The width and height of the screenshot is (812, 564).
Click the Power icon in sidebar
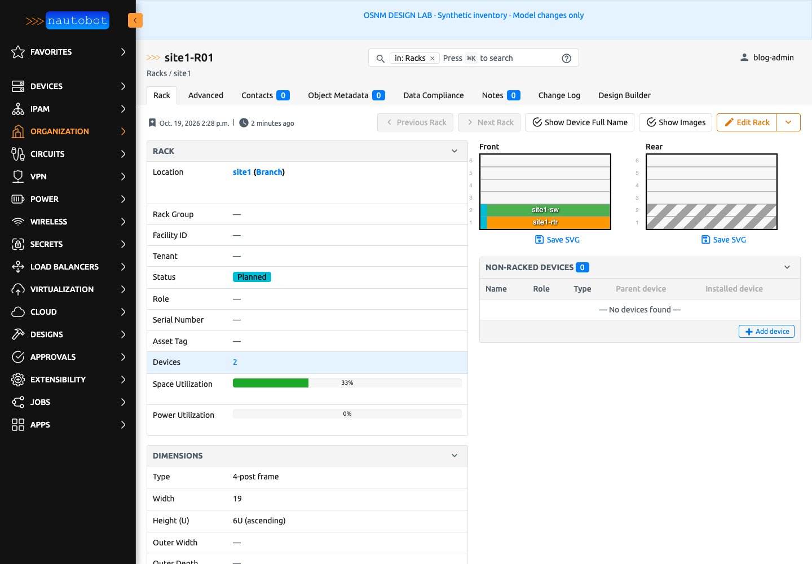tap(18, 199)
